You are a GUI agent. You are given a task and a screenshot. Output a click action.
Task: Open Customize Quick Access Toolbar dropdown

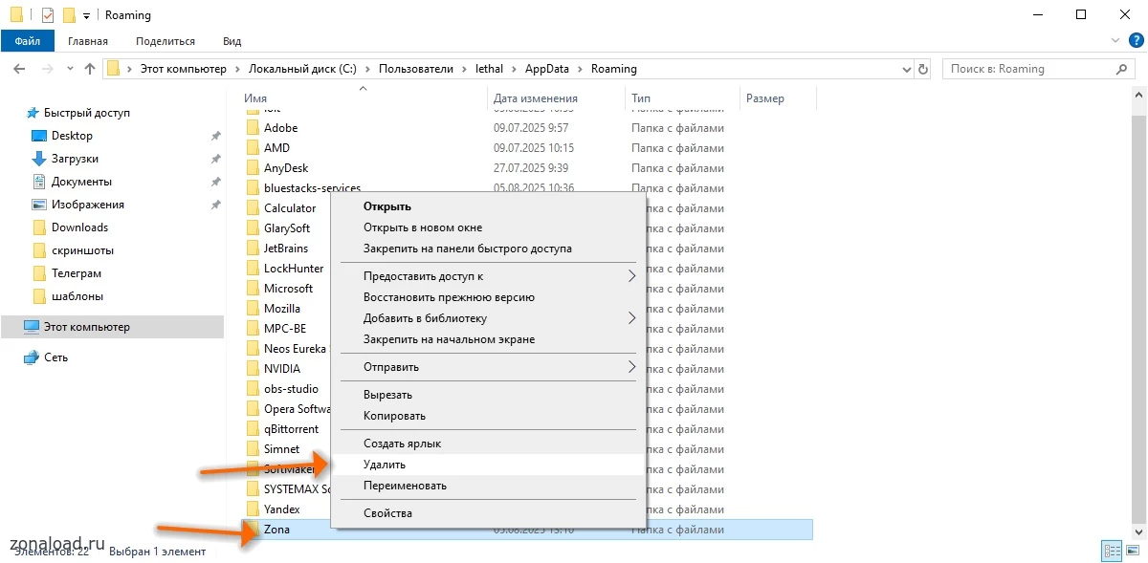pyautogui.click(x=86, y=16)
